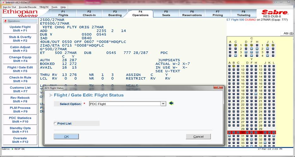Screen dimensions: 295x157
Task: Select business class seat 1J
Action: coord(268,45)
